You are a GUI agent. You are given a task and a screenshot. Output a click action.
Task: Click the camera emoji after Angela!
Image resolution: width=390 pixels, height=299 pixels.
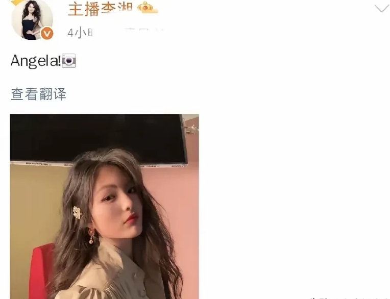(x=68, y=60)
